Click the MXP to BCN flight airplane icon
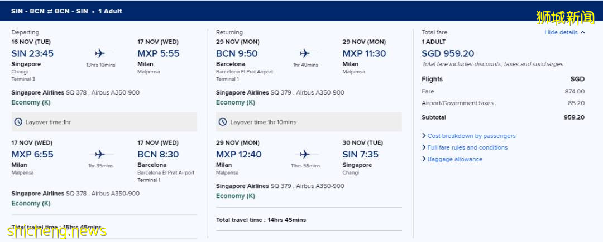 pos(100,154)
